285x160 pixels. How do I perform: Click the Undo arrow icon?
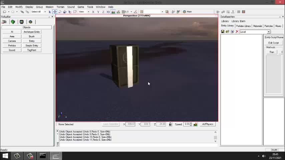point(4,12)
